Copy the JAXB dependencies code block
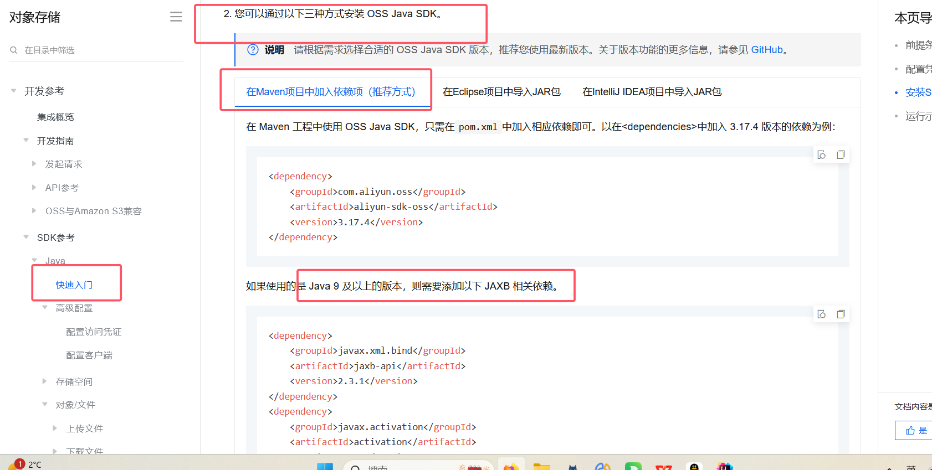The width and height of the screenshot is (932, 470). coord(841,314)
